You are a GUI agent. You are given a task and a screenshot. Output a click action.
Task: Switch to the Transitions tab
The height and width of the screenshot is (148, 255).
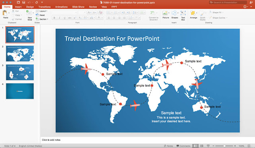coord(44,7)
